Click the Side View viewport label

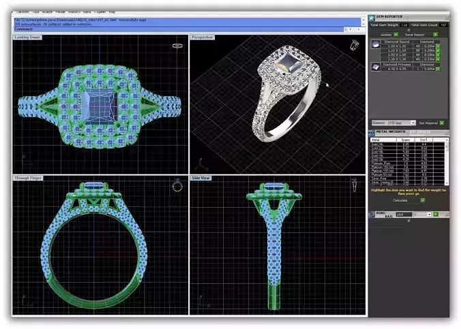point(200,178)
